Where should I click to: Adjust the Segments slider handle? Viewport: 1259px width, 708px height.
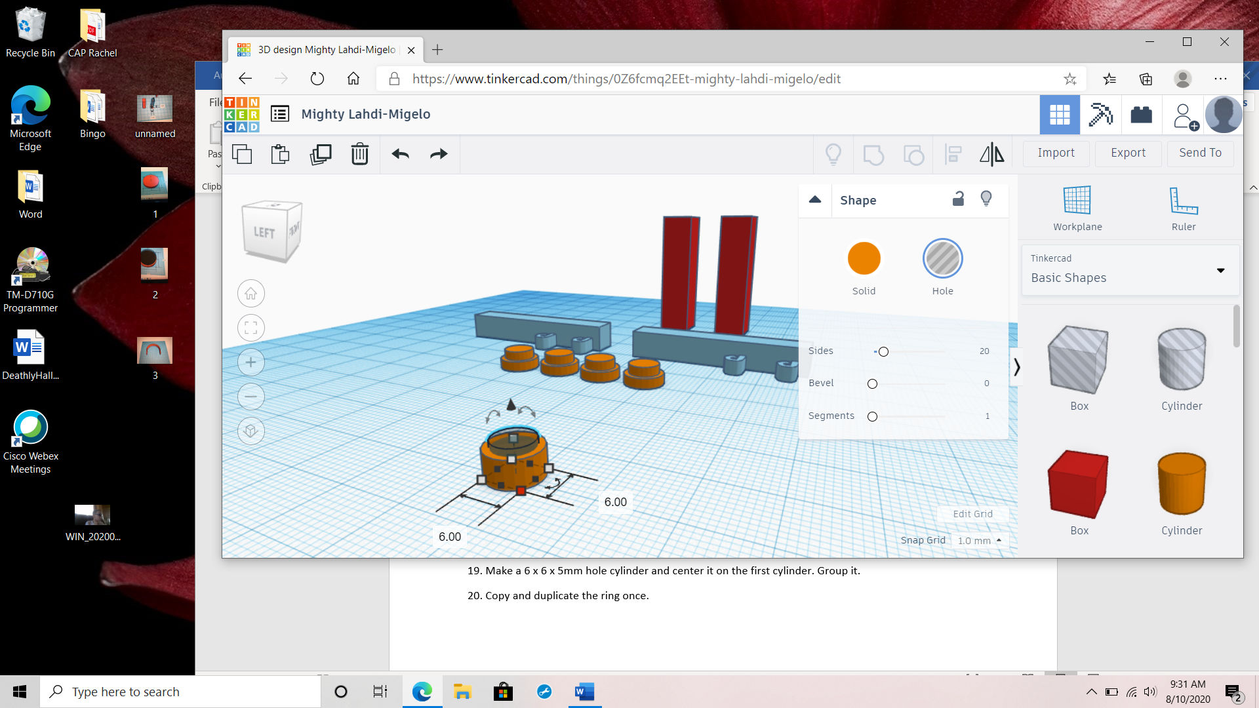(x=872, y=417)
